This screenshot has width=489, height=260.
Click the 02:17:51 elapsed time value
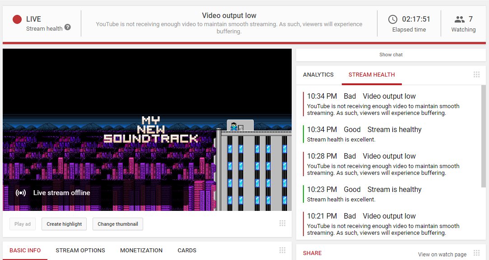coord(416,19)
